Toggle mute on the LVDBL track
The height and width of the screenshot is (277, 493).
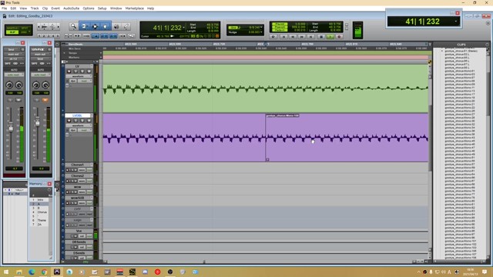(x=89, y=121)
